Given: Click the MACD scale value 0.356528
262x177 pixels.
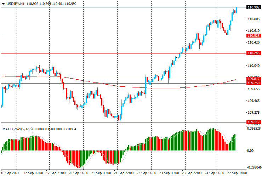Looking at the screenshot, I should click(x=254, y=129).
